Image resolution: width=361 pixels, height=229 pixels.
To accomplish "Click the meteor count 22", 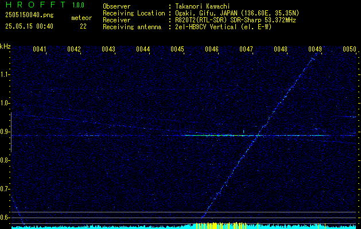I will click(x=83, y=26).
